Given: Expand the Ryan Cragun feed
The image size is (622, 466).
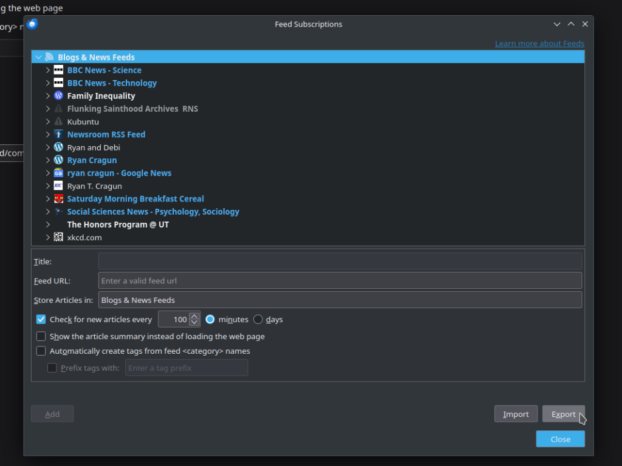Looking at the screenshot, I should 48,160.
